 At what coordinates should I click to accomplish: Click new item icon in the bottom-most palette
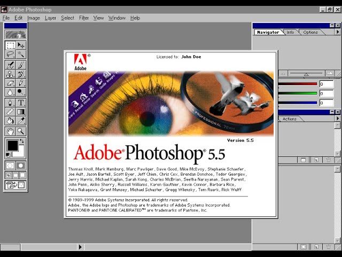tap(316, 247)
